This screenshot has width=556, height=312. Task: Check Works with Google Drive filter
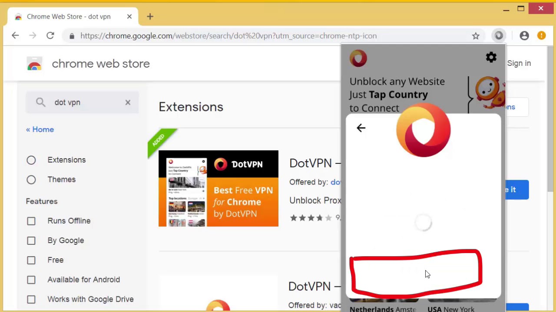click(x=31, y=299)
